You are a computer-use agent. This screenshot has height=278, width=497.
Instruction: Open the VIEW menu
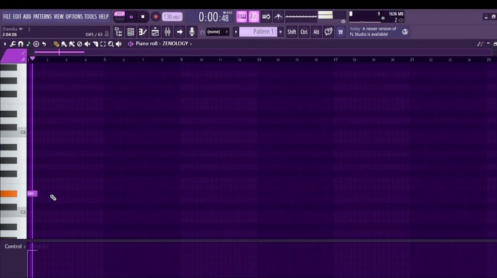point(58,17)
